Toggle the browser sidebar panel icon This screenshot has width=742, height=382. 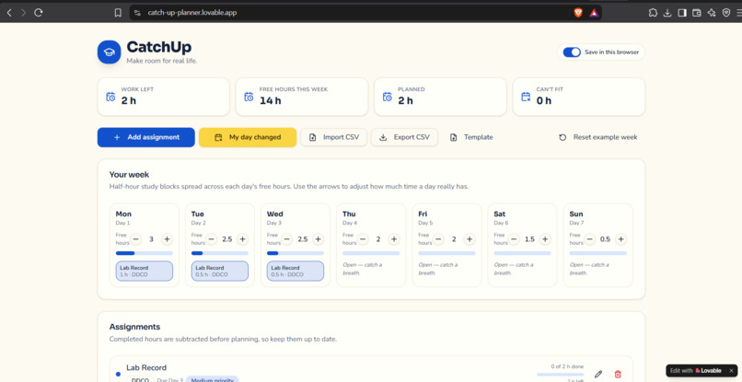click(x=682, y=13)
